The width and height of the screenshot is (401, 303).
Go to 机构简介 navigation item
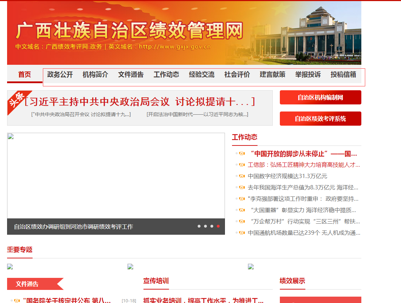tap(95, 74)
